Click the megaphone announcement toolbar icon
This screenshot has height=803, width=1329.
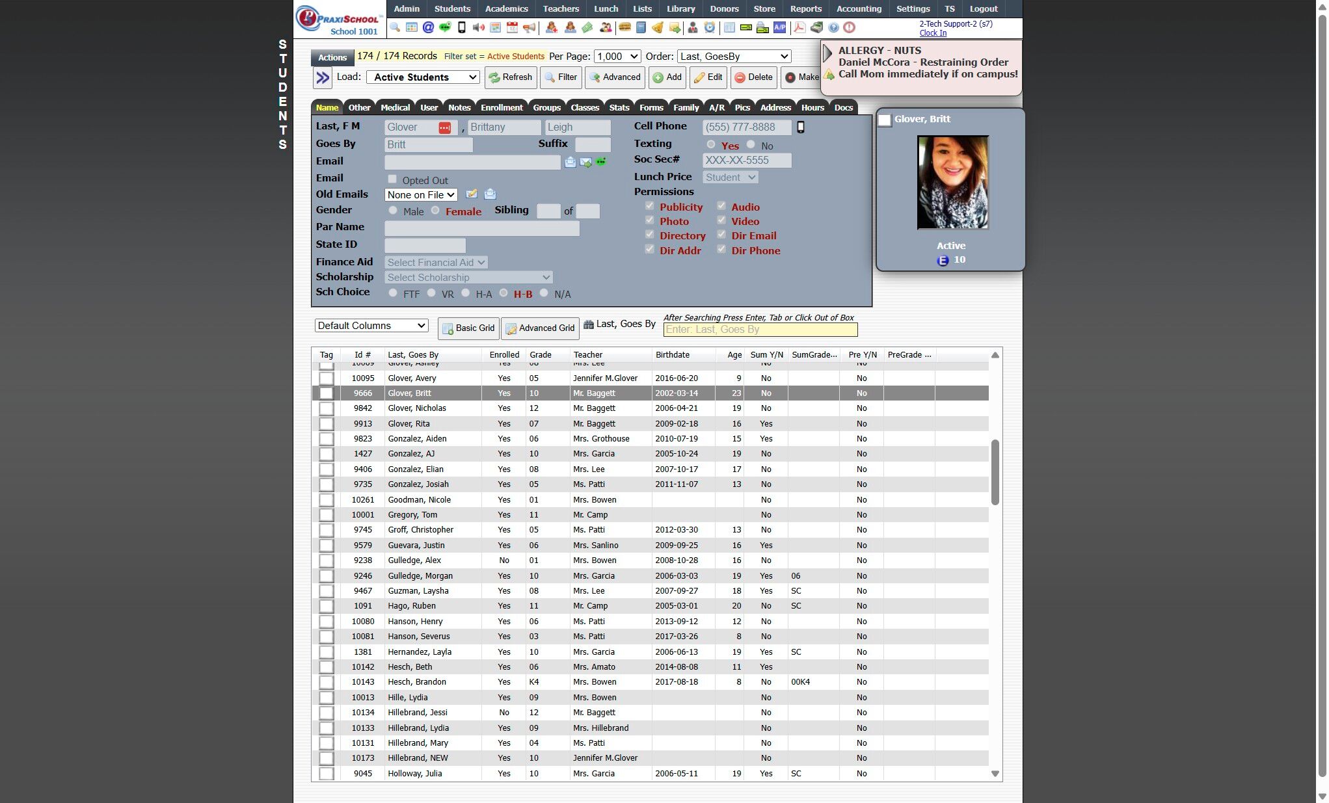click(530, 27)
